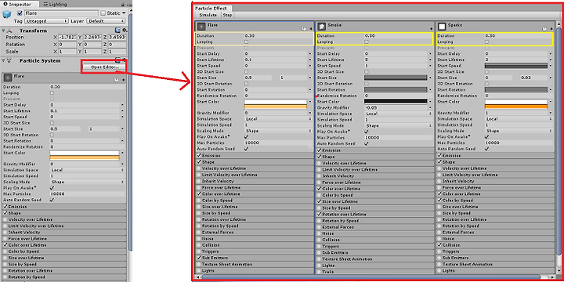The width and height of the screenshot is (564, 282).
Task: Click plus icon on Smoke column header
Action: 431,28
